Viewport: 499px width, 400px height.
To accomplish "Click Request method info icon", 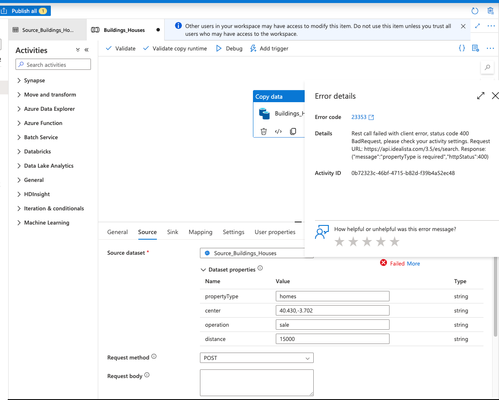I will (x=154, y=356).
